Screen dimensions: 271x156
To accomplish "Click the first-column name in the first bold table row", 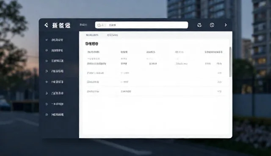I will pyautogui.click(x=97, y=64).
